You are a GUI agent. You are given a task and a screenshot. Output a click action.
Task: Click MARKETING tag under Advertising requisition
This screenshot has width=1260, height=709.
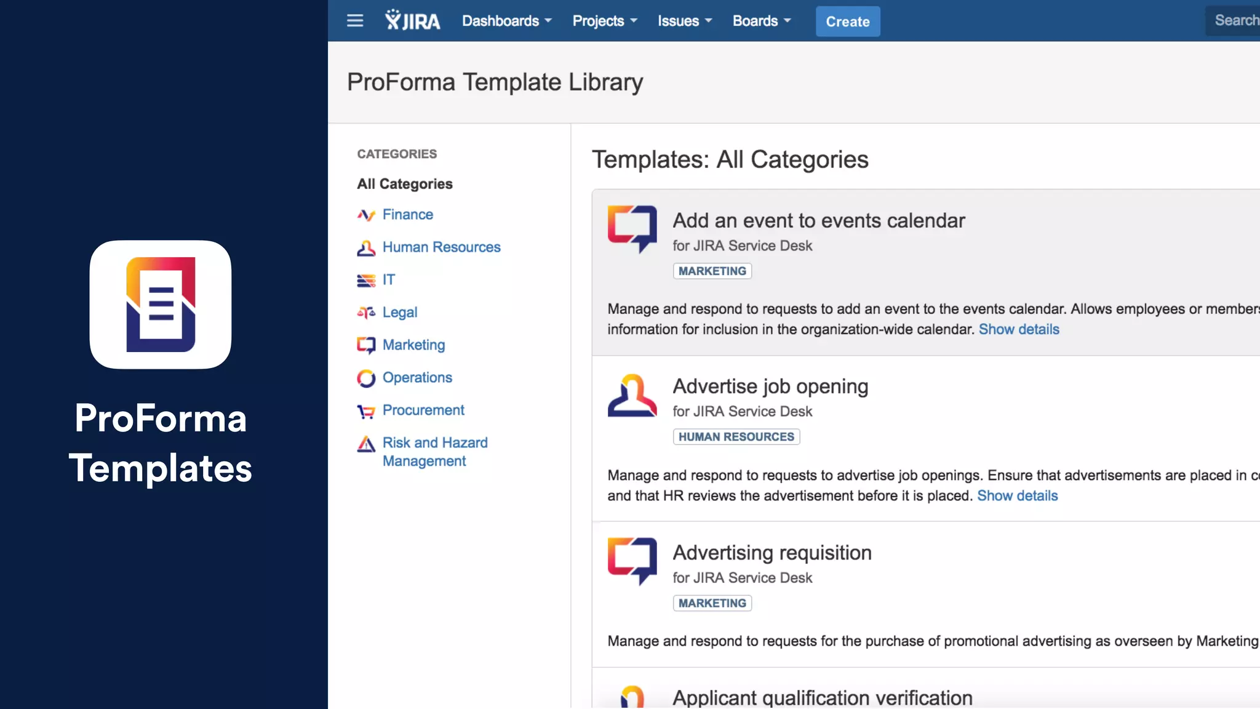(712, 603)
